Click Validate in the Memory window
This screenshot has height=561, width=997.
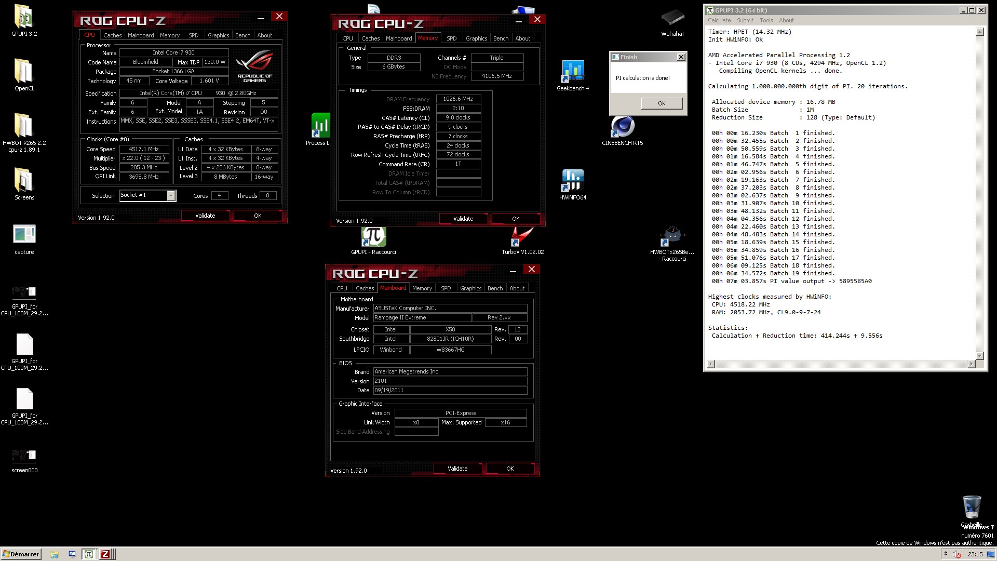(463, 219)
